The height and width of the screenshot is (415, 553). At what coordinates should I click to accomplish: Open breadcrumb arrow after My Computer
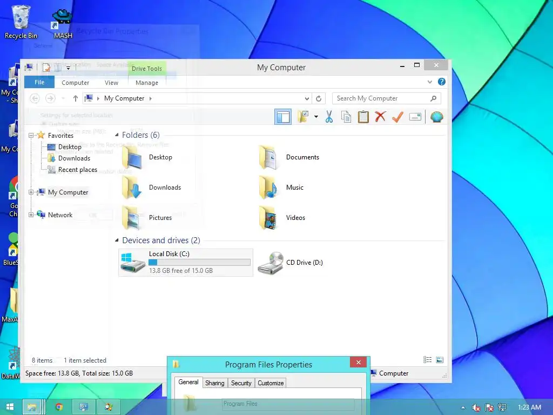151,98
